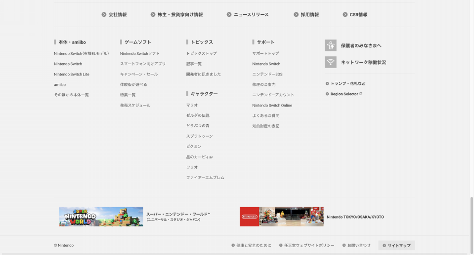Viewport: 474px width, 255px height.
Task: Open 体験版が遊べる link
Action: [133, 84]
